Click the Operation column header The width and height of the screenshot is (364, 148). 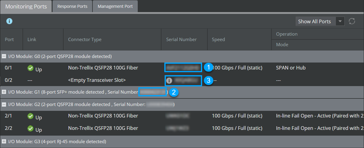click(287, 34)
